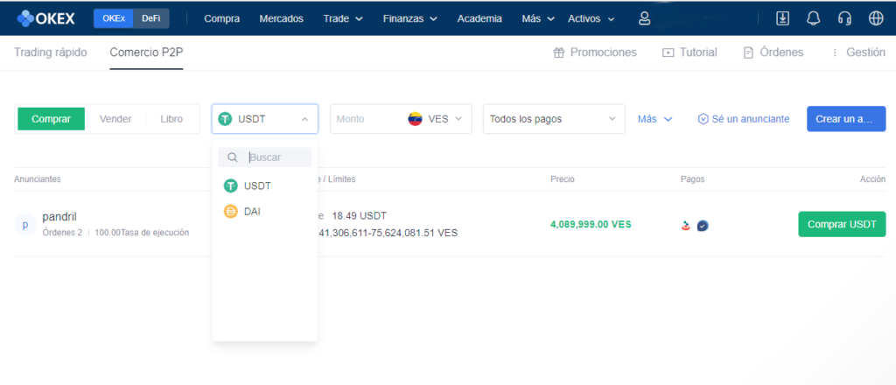
Task: Open the Todos los pagos dropdown
Action: click(x=554, y=119)
